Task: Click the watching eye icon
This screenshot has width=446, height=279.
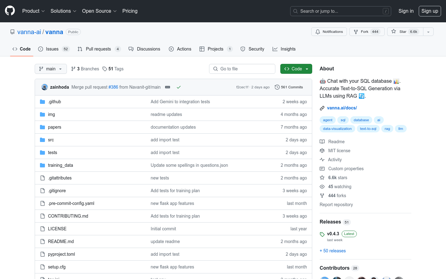Action: click(x=322, y=187)
